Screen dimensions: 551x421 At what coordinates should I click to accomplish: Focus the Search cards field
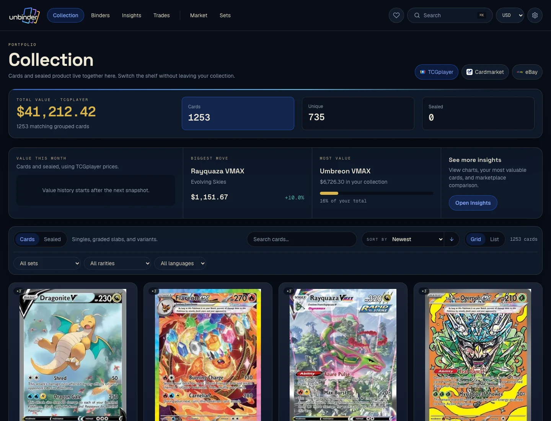302,239
